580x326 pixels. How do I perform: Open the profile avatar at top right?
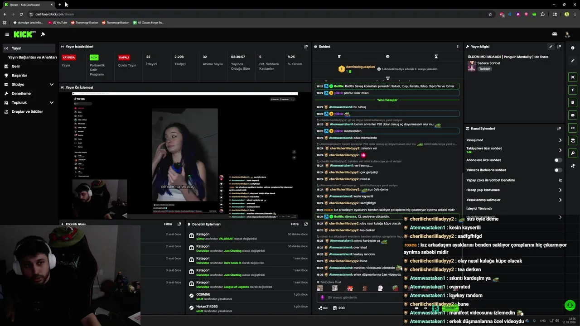coord(567,34)
